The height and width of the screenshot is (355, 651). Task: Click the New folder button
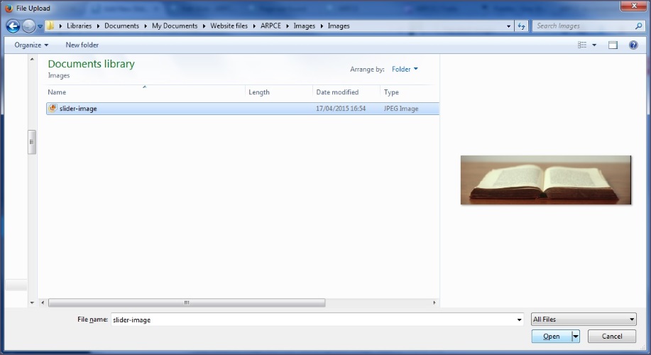click(x=82, y=45)
